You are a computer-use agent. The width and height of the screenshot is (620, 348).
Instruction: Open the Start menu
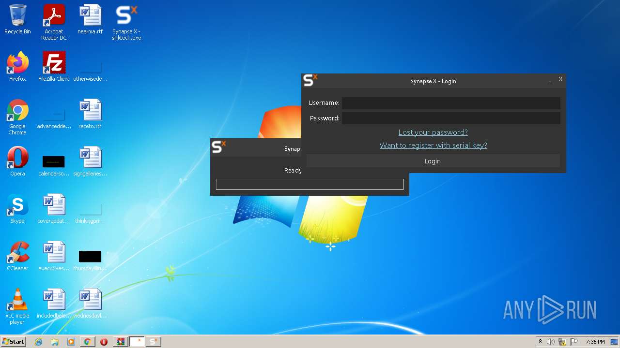[14, 342]
